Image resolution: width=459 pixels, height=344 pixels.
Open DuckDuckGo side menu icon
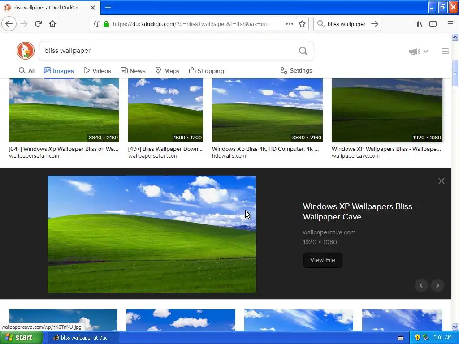coord(445,51)
